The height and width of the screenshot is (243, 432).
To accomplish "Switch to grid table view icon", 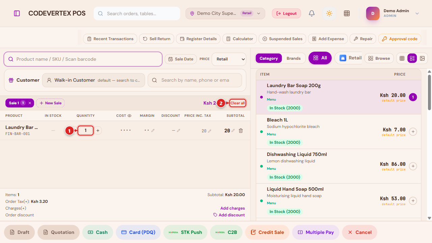I will coord(402,58).
